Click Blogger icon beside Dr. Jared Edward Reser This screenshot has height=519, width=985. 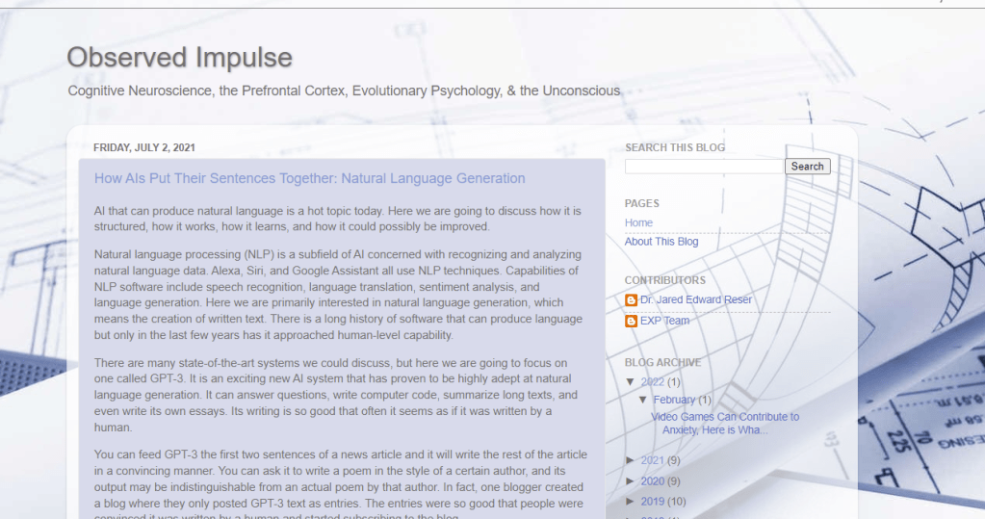point(632,300)
